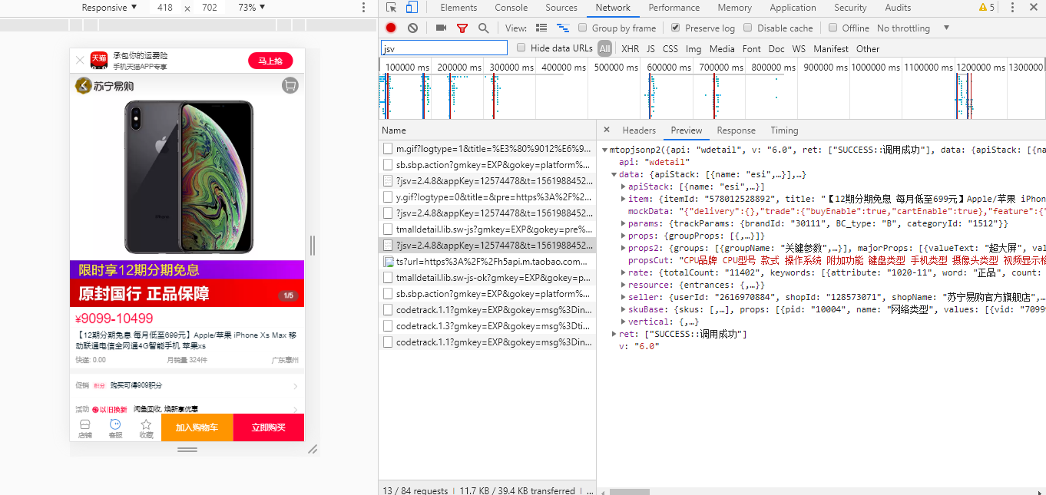The width and height of the screenshot is (1046, 495).
Task: Tap the 店铺 shop icon
Action: [84, 428]
